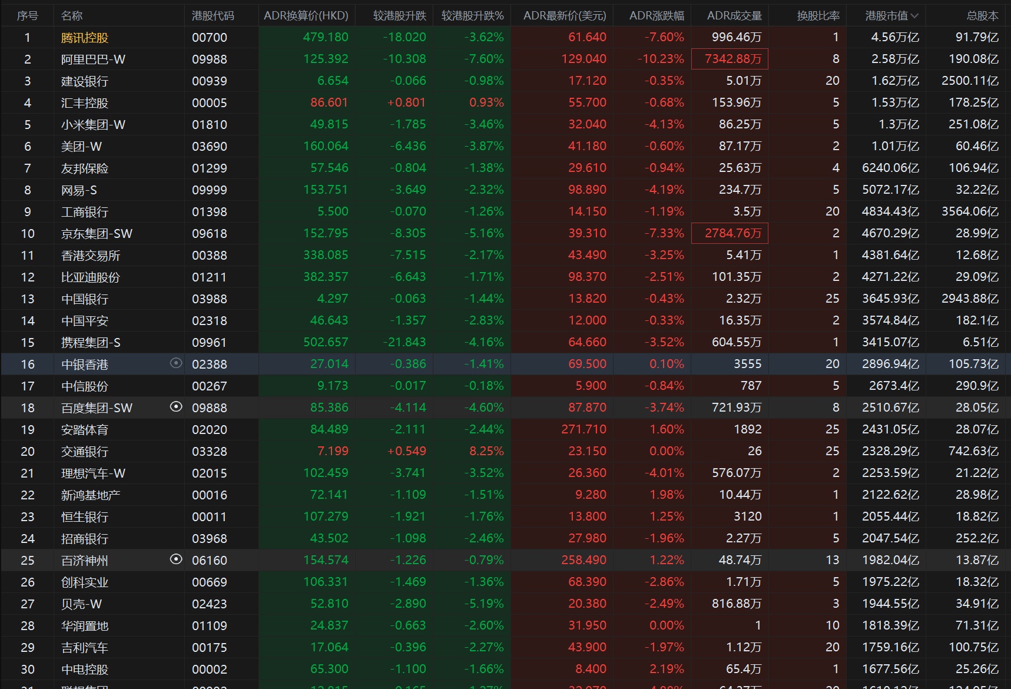
Task: Click the 较港股升跌% column header
Action: point(472,16)
